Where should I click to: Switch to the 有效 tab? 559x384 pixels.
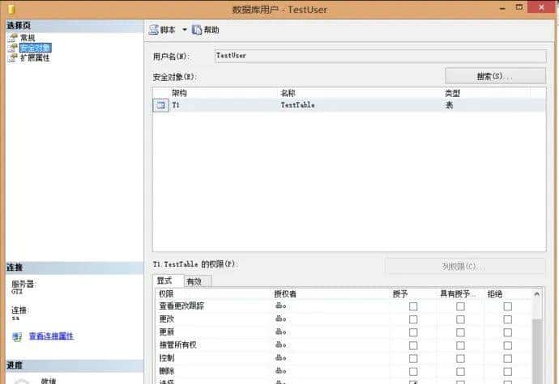(x=197, y=281)
